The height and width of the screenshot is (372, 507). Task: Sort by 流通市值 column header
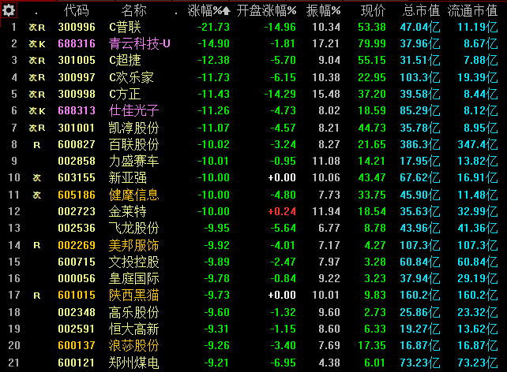click(472, 11)
